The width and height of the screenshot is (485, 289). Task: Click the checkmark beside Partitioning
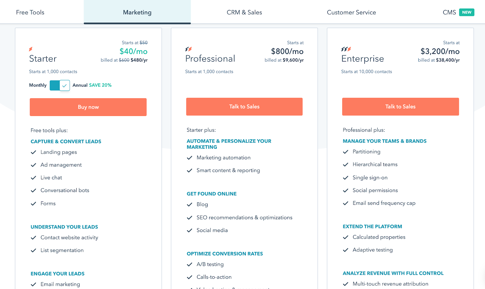pos(346,152)
